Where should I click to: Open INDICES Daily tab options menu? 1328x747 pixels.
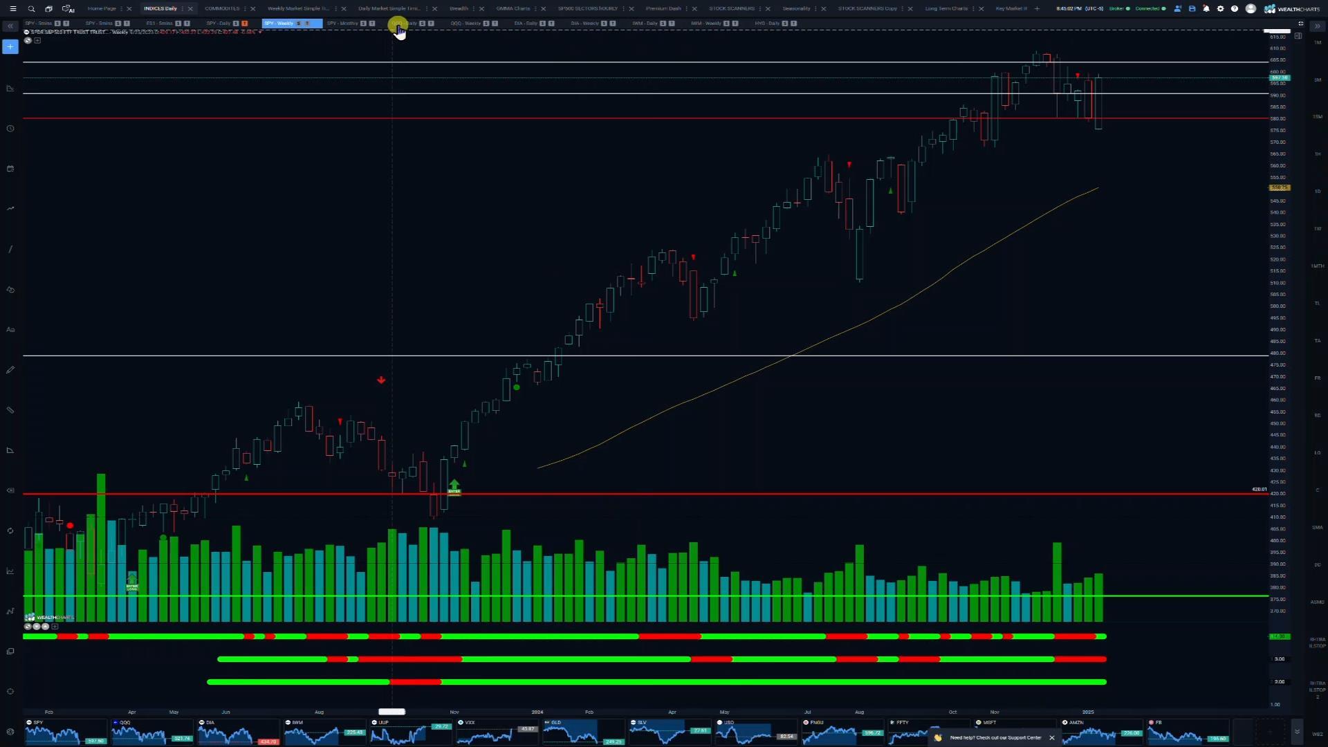[x=183, y=8]
